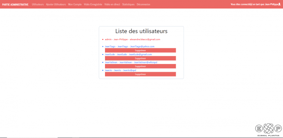Select the JeanJo@qsd user entry
Viewport: 283px width, 138px height.
click(x=120, y=70)
